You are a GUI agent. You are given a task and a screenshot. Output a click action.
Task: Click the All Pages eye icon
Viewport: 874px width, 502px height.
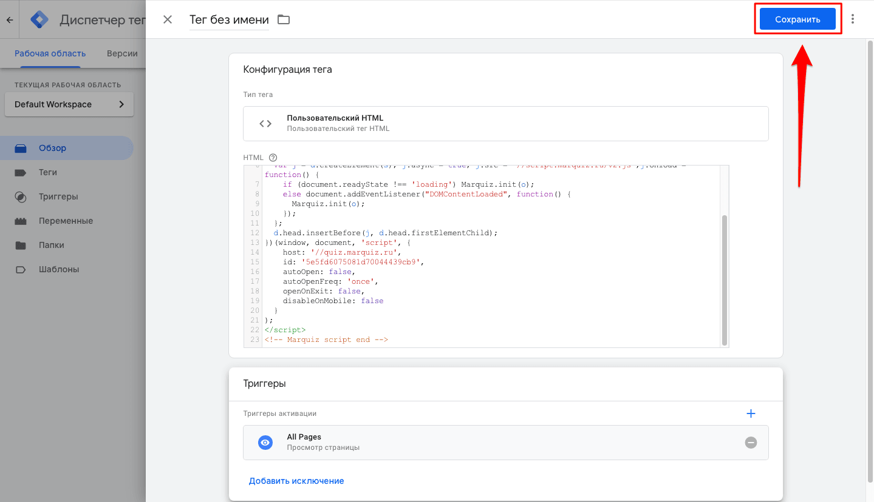pos(265,443)
